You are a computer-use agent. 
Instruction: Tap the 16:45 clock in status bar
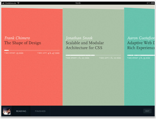click(x=78, y=3)
